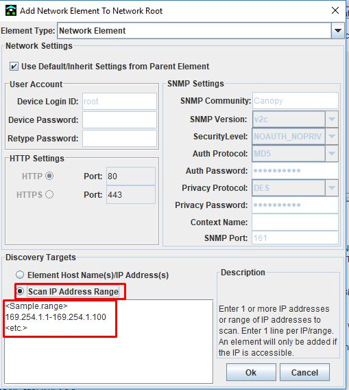Focus the SNMP Community field
The width and height of the screenshot is (349, 390).
pos(296,101)
